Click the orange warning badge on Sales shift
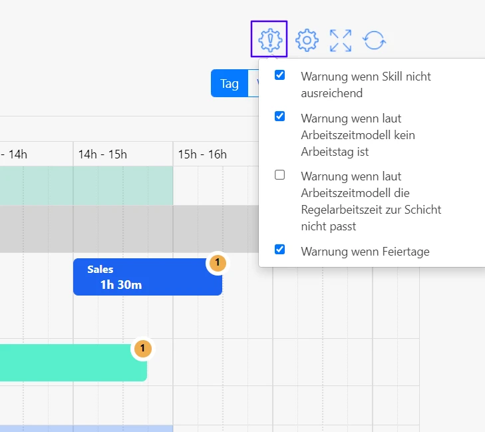The width and height of the screenshot is (485, 432). click(218, 263)
